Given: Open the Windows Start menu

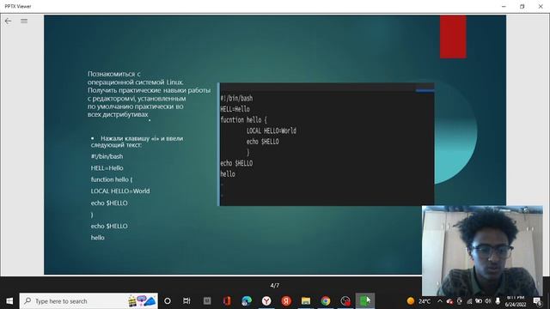Looking at the screenshot, I should click(x=9, y=301).
